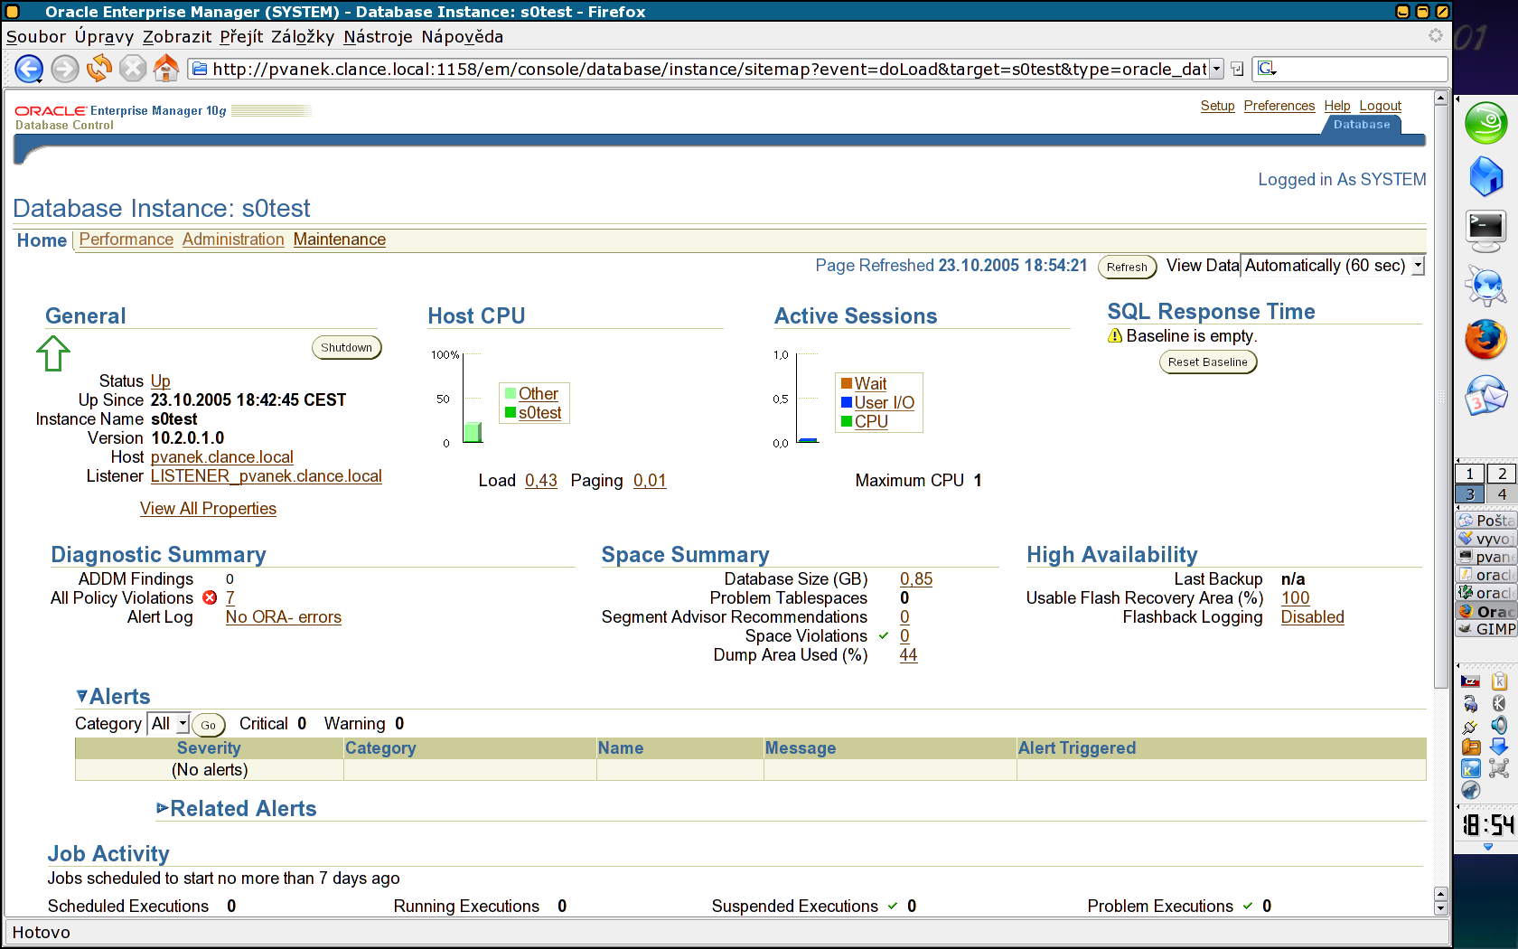
Task: Open the Záložky menu
Action: 303,36
